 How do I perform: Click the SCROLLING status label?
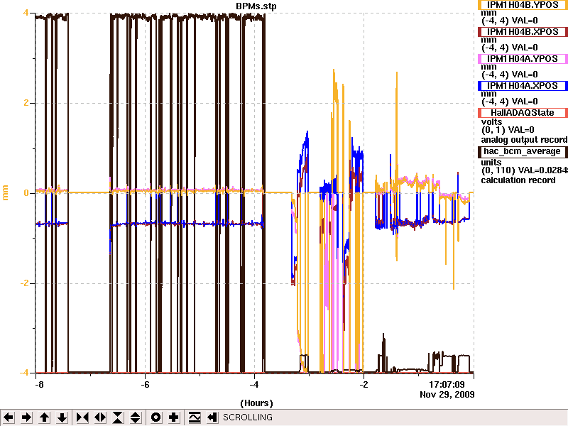248,417
